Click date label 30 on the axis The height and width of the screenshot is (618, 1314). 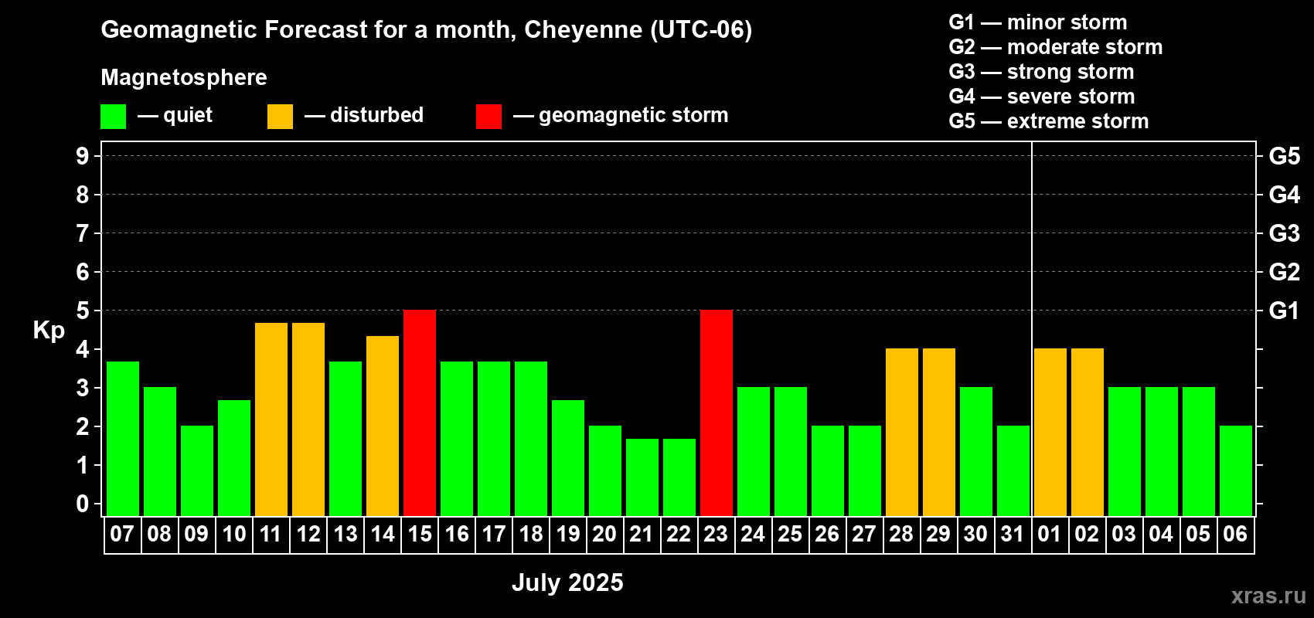coord(975,534)
